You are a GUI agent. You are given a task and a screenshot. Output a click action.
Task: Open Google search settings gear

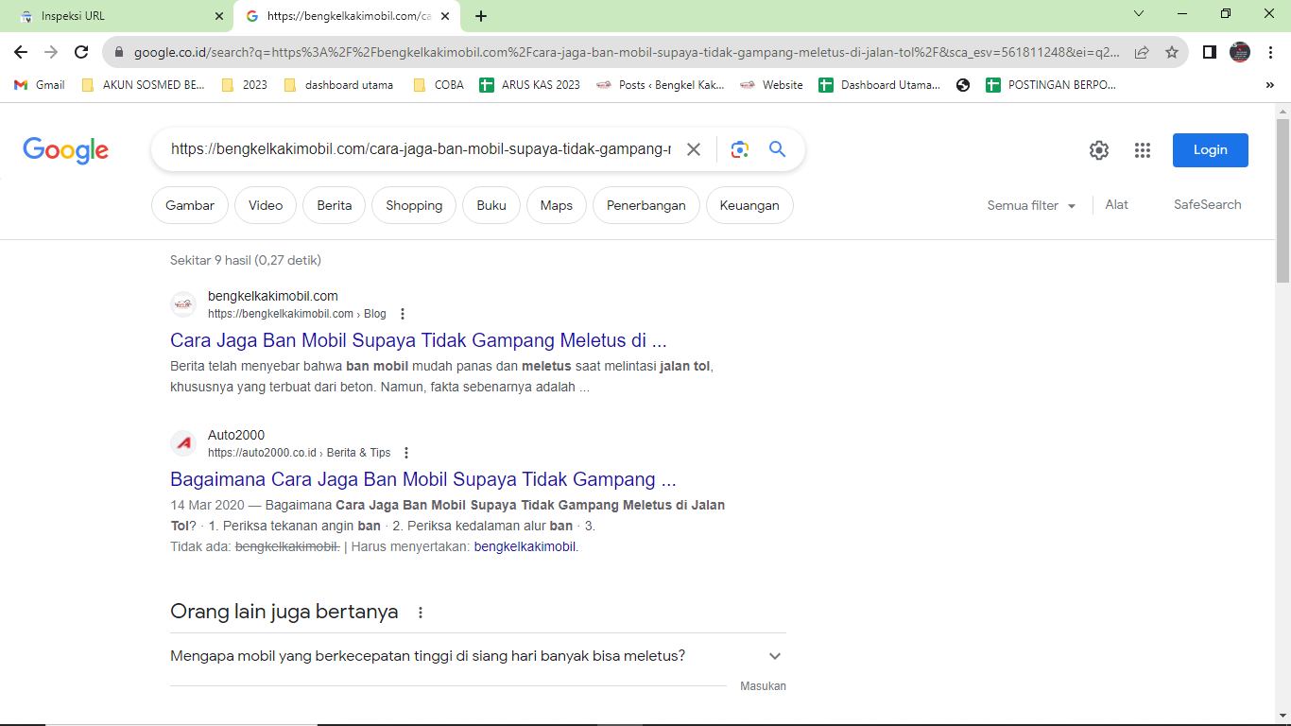pos(1098,150)
